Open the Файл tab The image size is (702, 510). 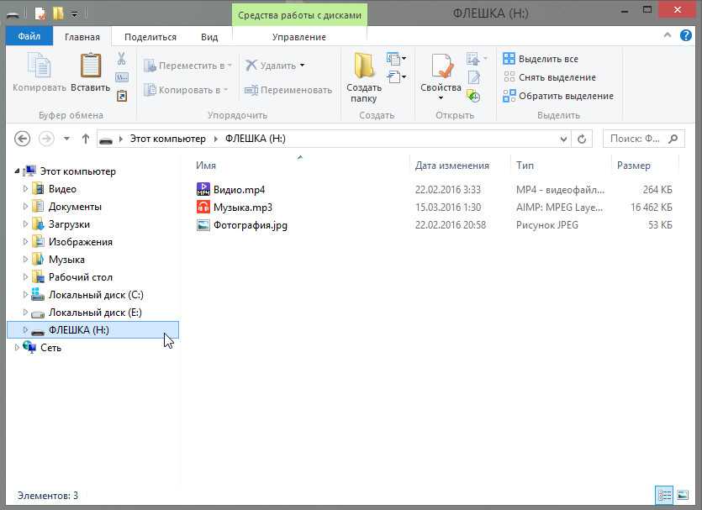(x=29, y=36)
